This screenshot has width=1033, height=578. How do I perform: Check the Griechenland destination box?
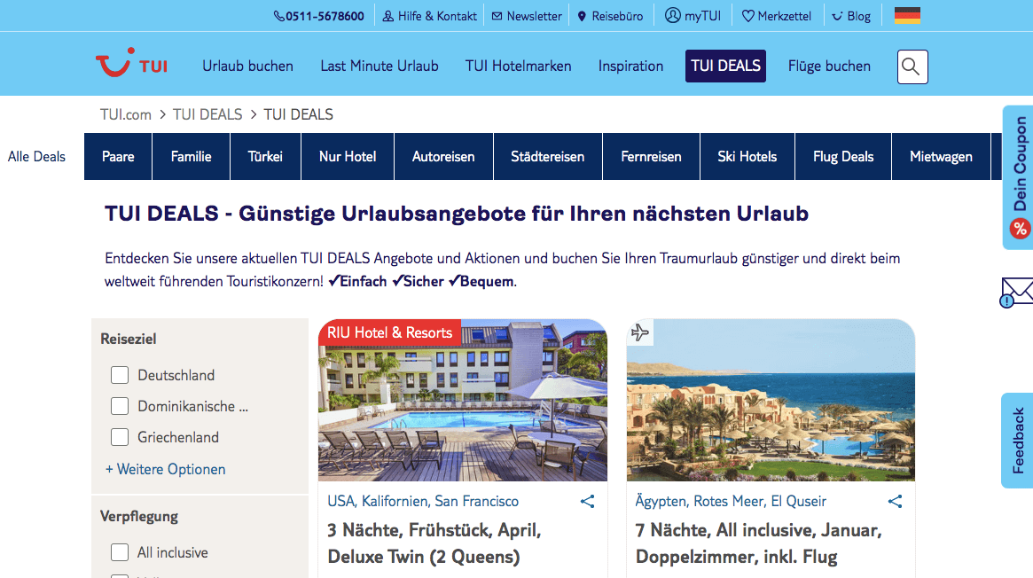[120, 437]
